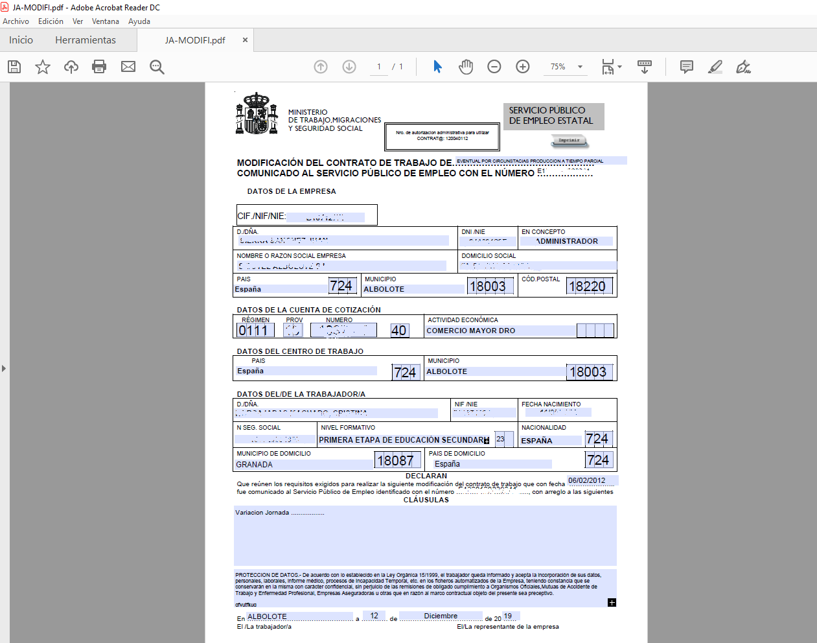Switch to the Inicio tab

pyautogui.click(x=21, y=40)
